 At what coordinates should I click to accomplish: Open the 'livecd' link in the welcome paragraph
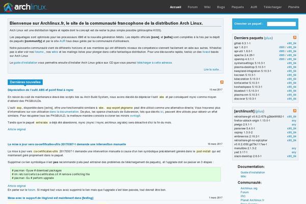(206, 52)
